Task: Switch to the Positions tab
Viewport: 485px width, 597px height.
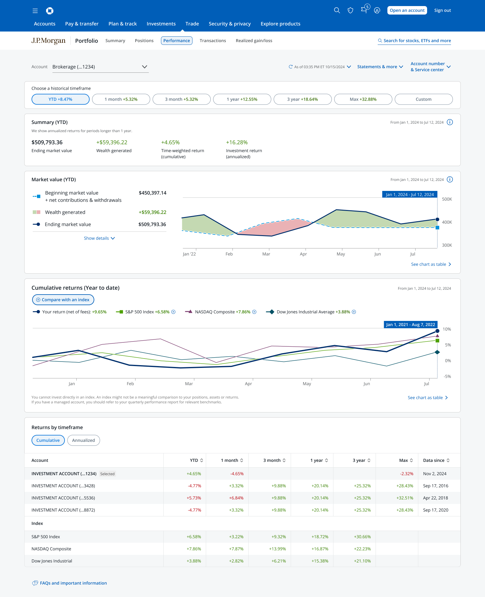Action: tap(144, 41)
